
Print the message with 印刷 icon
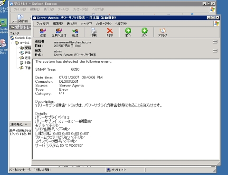tap(94, 32)
